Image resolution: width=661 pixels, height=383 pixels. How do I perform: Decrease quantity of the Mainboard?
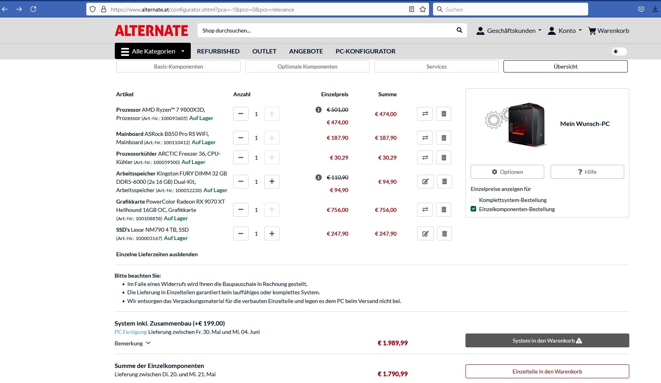(241, 138)
